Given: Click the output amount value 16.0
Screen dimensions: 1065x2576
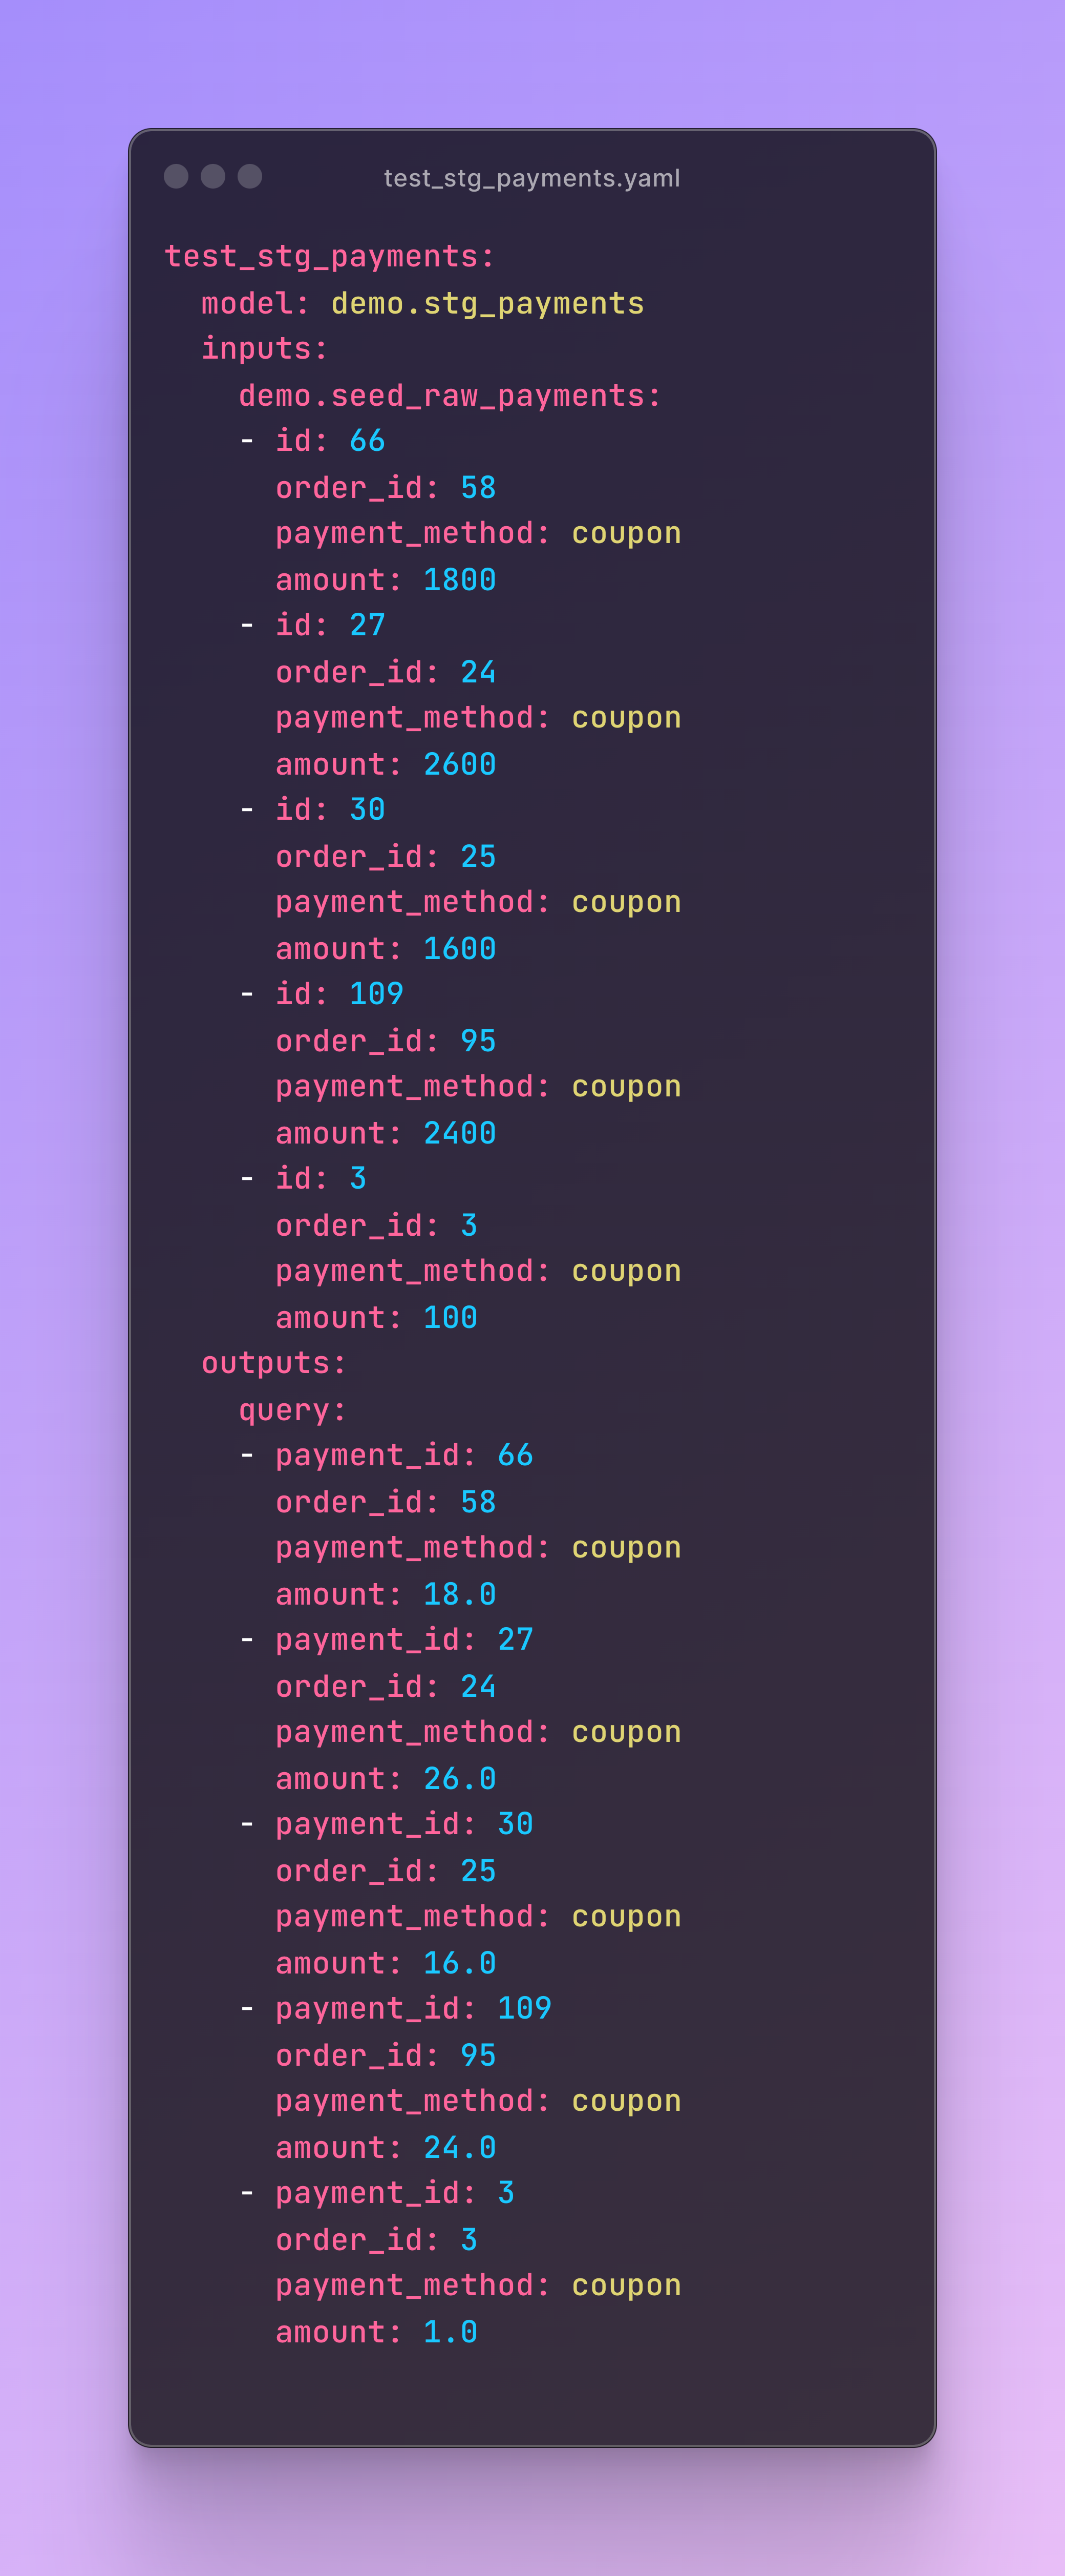Looking at the screenshot, I should tap(460, 1963).
